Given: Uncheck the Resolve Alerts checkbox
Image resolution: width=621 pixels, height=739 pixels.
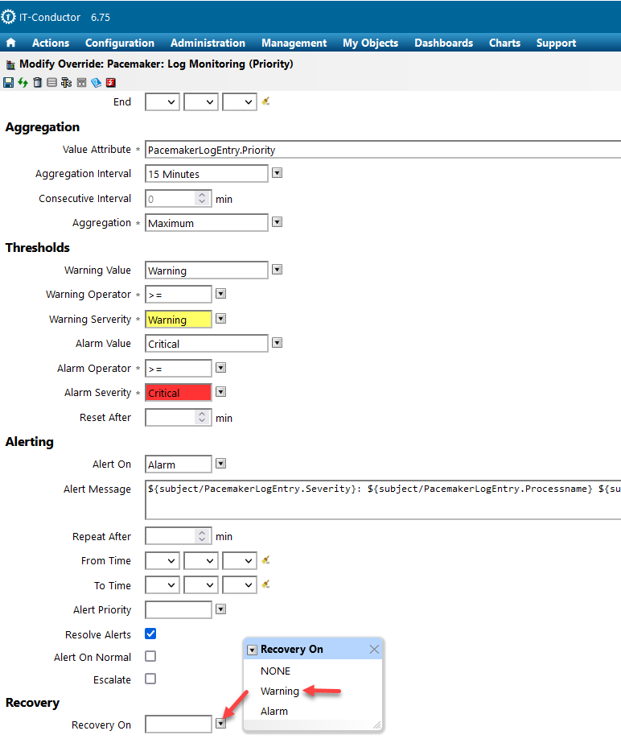Looking at the screenshot, I should point(150,634).
